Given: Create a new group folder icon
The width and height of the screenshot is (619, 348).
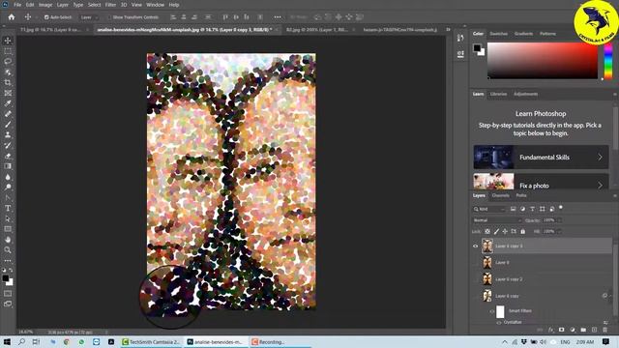Looking at the screenshot, I should (x=583, y=330).
